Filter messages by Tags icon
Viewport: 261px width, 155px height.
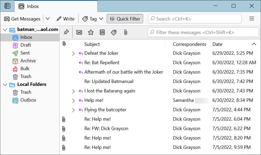114,32
